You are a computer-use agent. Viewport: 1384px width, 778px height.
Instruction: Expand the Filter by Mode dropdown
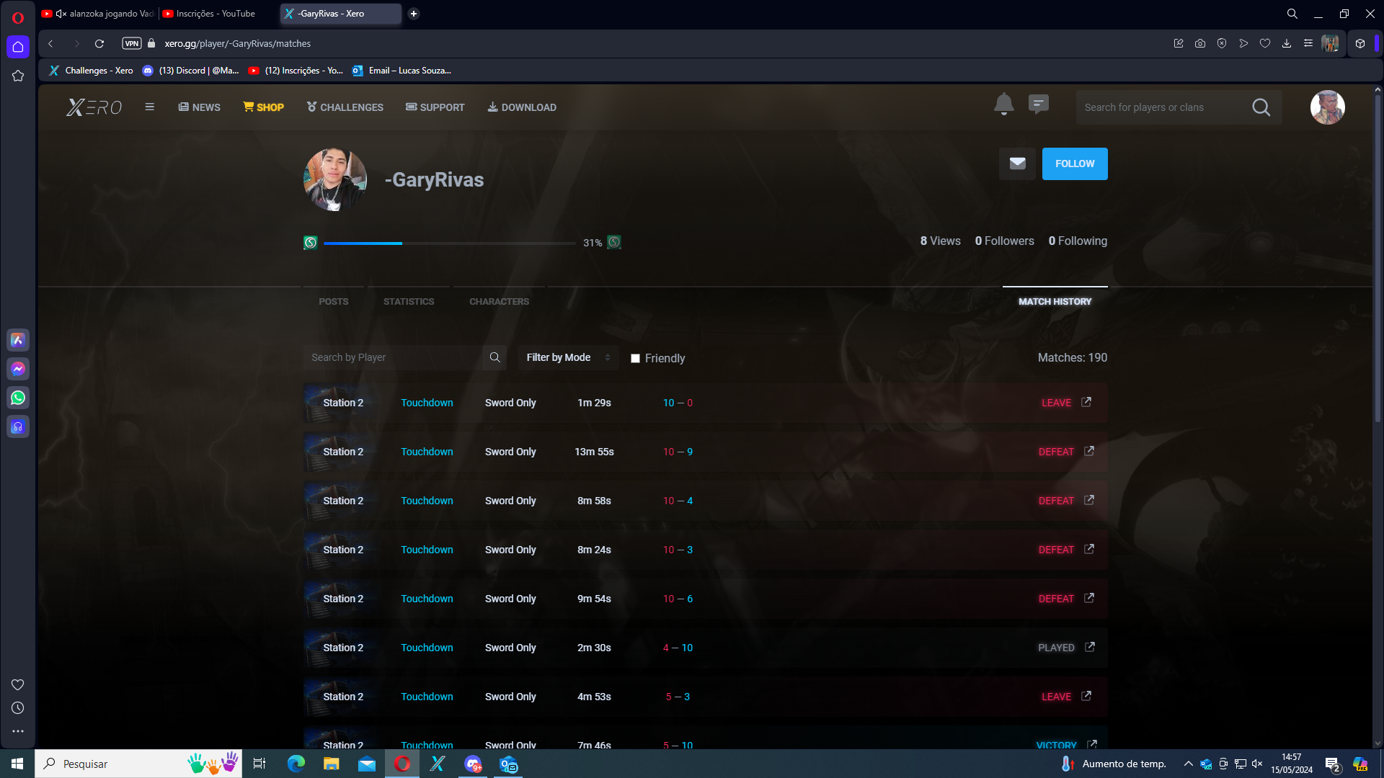[x=568, y=357]
